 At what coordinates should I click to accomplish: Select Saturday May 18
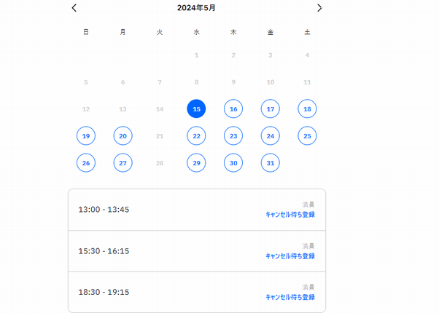click(x=307, y=108)
